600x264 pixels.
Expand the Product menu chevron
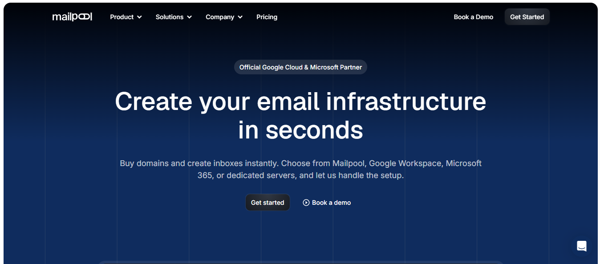pos(139,17)
